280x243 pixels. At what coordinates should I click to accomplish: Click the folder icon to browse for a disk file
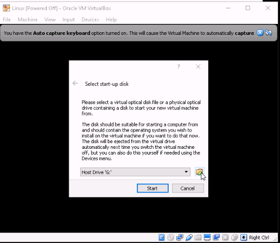click(x=199, y=172)
